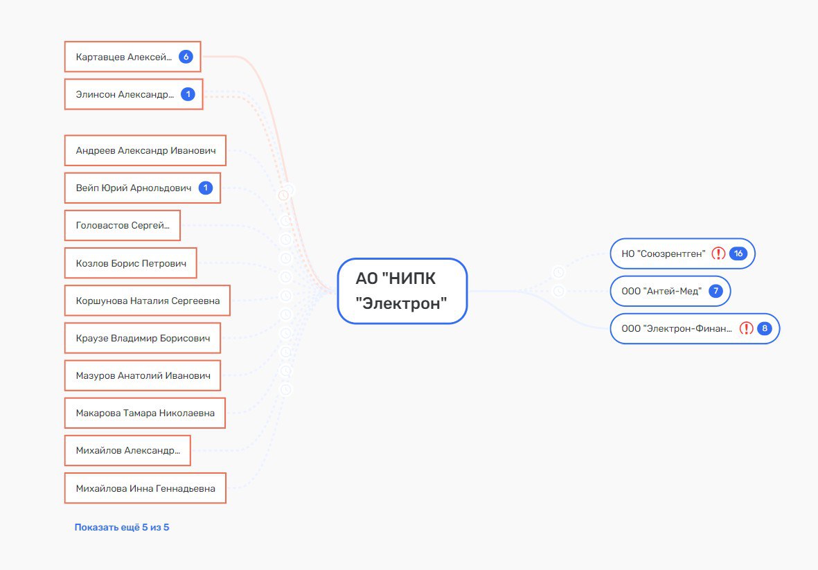Open the ООО "Антей-Мед" company node

point(661,291)
